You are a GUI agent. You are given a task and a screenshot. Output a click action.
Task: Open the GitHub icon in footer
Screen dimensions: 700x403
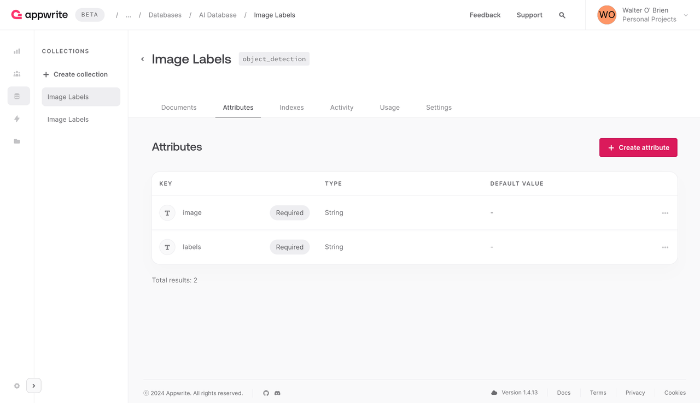coord(266,393)
